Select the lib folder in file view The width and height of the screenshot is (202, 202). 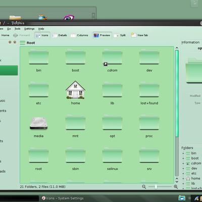[112, 90]
